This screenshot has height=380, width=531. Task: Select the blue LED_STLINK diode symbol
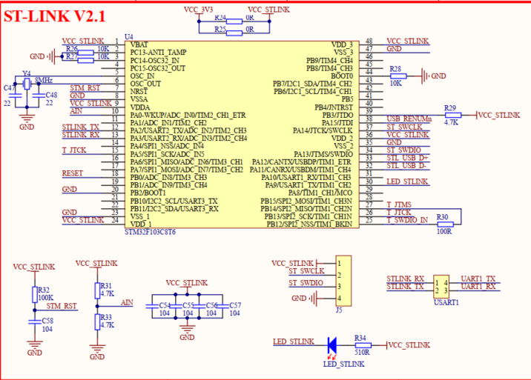click(x=332, y=345)
